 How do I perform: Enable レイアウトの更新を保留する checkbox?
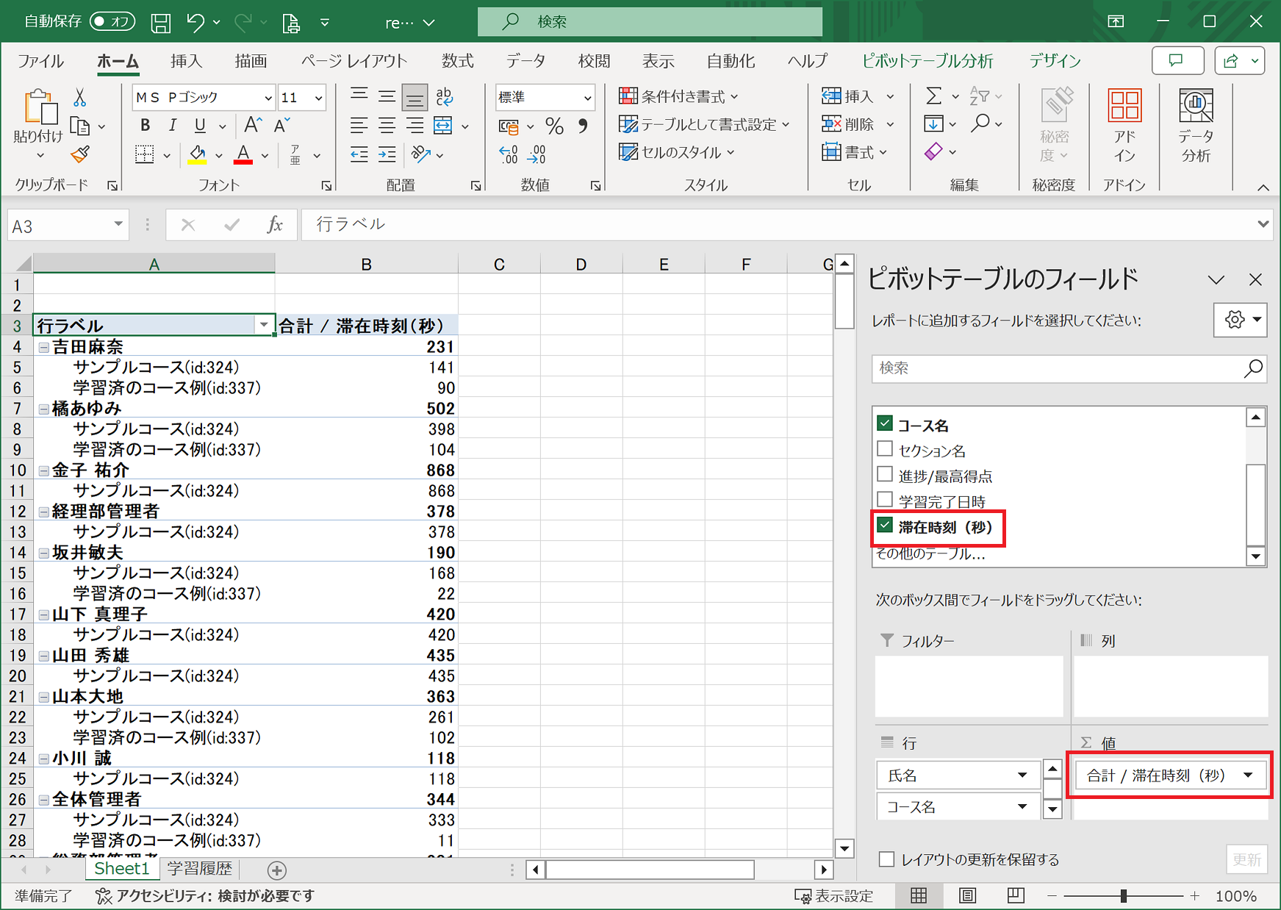point(887,859)
